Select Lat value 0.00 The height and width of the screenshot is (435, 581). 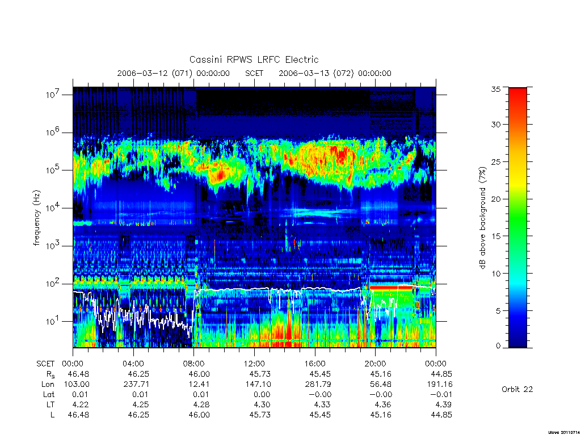[262, 395]
